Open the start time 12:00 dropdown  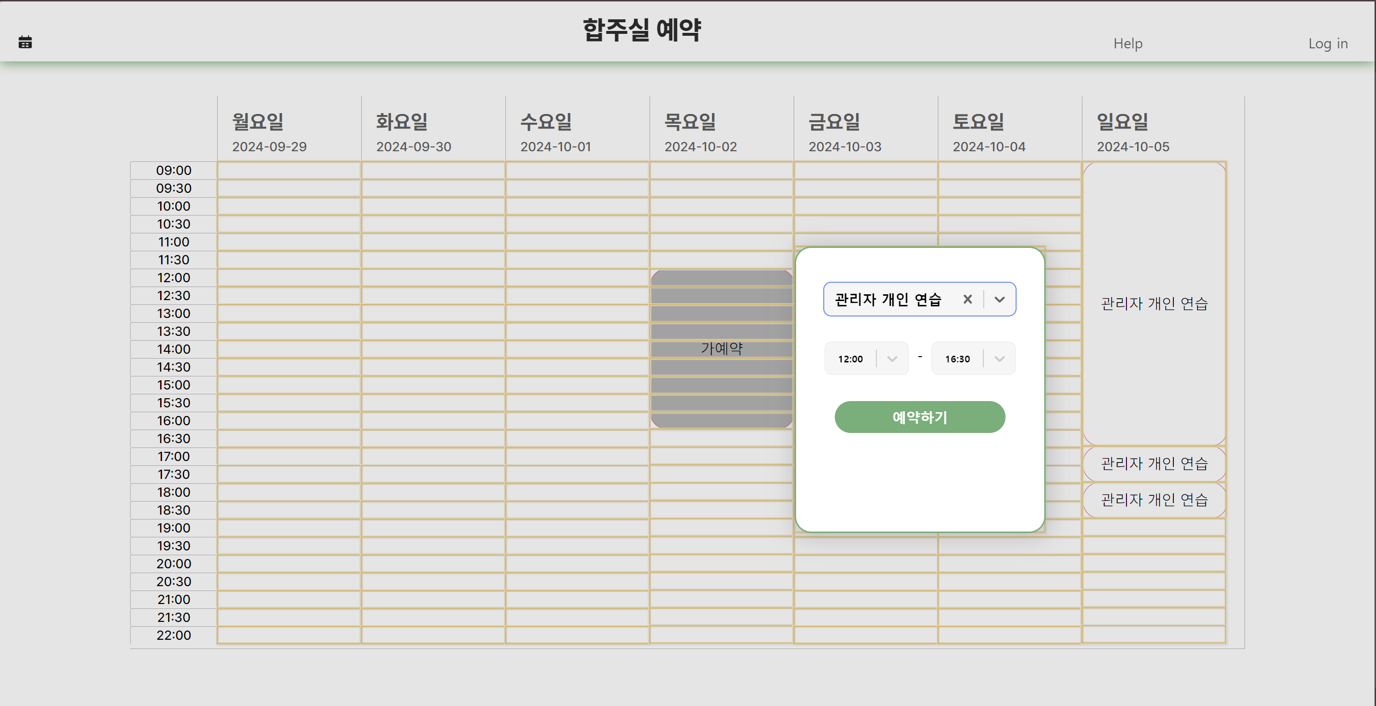[x=866, y=359]
